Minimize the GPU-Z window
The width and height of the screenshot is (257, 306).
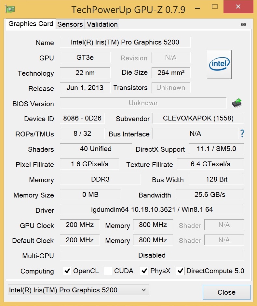pyautogui.click(x=197, y=8)
